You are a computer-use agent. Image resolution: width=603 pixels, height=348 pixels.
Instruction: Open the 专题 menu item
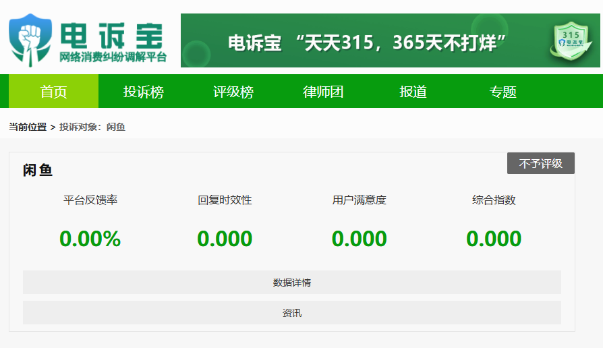(x=502, y=92)
